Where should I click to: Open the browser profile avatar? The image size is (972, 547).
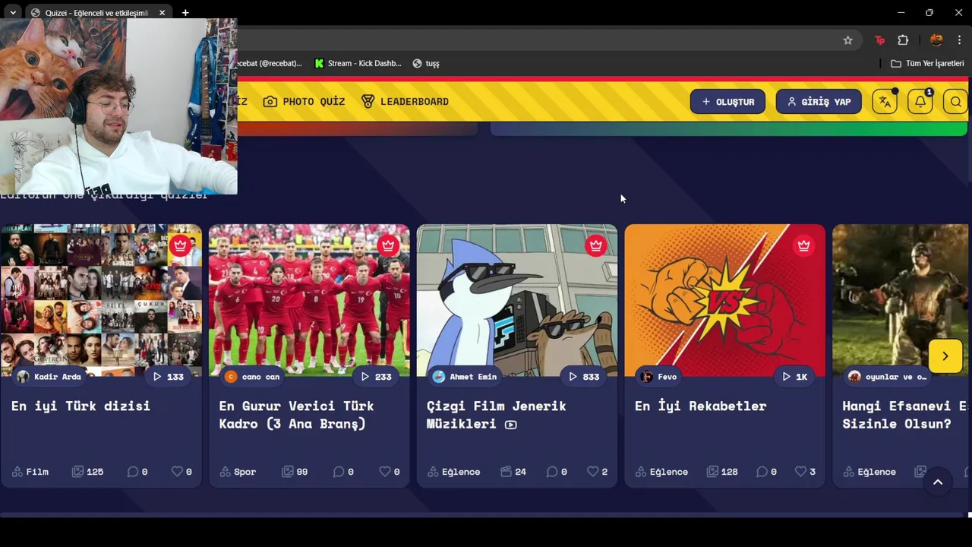point(936,40)
